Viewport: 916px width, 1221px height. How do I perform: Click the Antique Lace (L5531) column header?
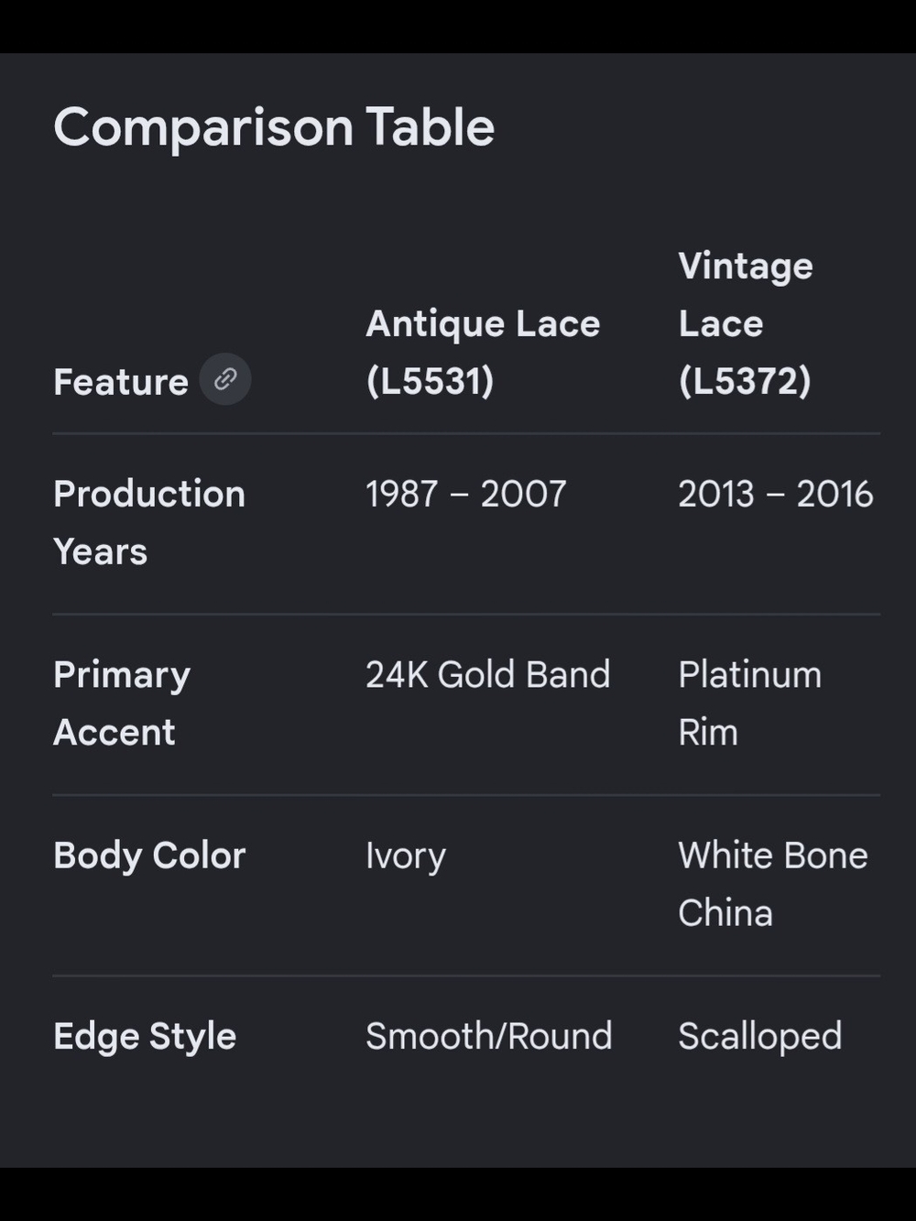pyautogui.click(x=483, y=352)
